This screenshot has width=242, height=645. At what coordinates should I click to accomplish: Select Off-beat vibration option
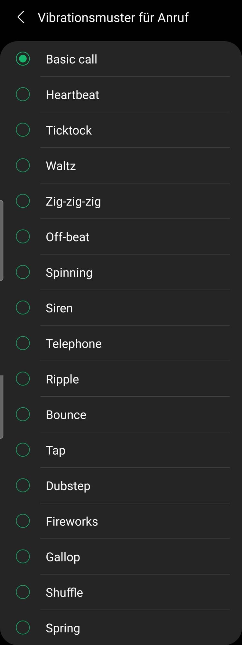(x=23, y=236)
